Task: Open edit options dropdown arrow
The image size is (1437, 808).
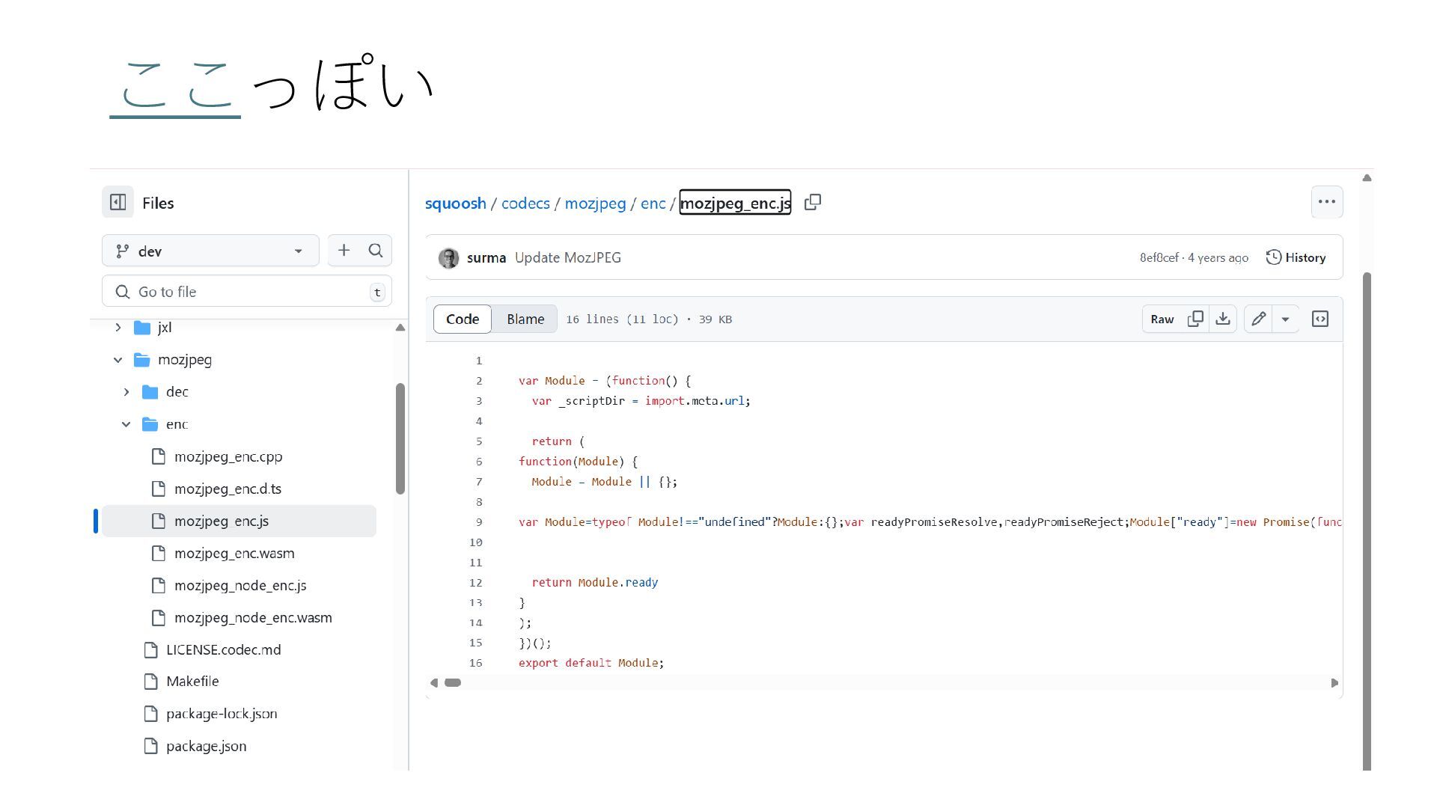Action: (1285, 319)
